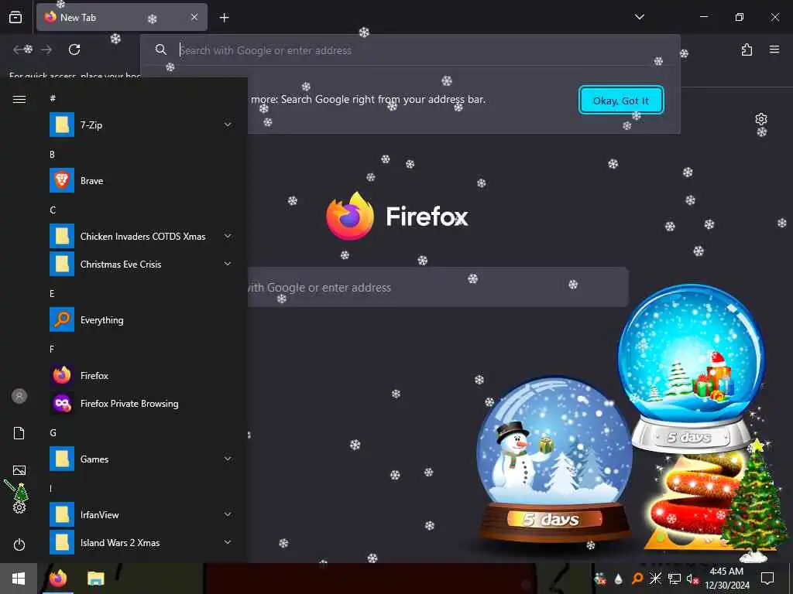The width and height of the screenshot is (793, 594).
Task: Click the gifts snow globe gadget
Action: click(x=692, y=367)
